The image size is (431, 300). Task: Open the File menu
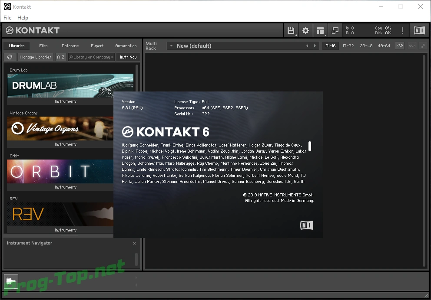(x=7, y=17)
